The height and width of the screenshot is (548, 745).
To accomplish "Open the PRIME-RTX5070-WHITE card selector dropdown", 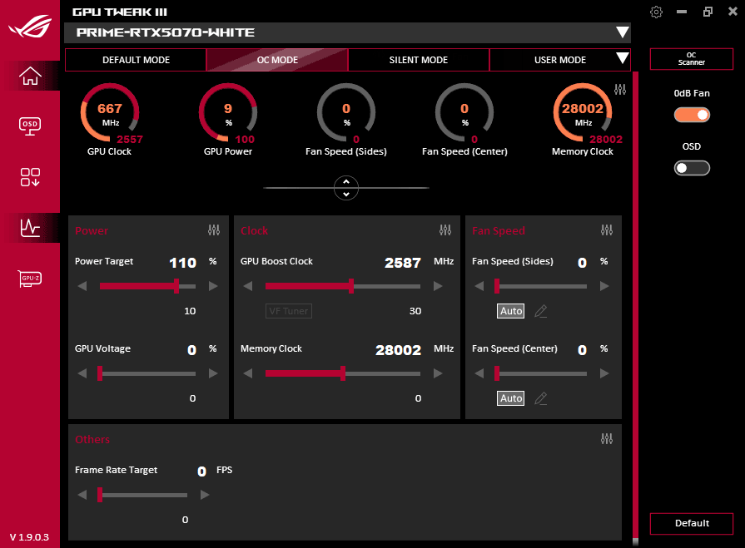I will click(623, 32).
